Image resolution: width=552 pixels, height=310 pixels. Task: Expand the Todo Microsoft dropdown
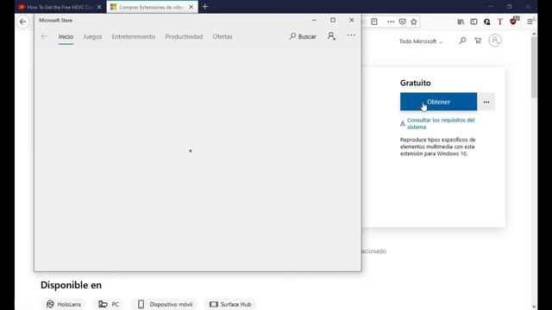(421, 41)
